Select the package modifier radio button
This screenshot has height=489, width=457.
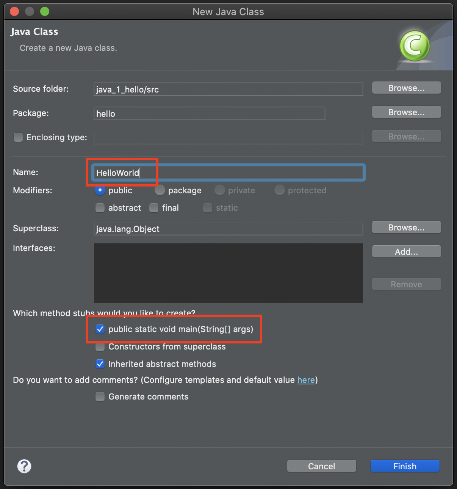(x=160, y=190)
